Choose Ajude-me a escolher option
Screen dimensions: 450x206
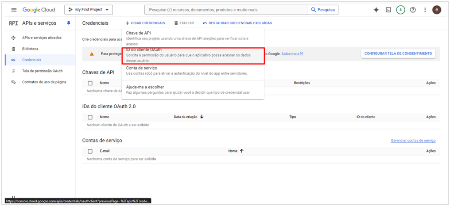(x=193, y=90)
